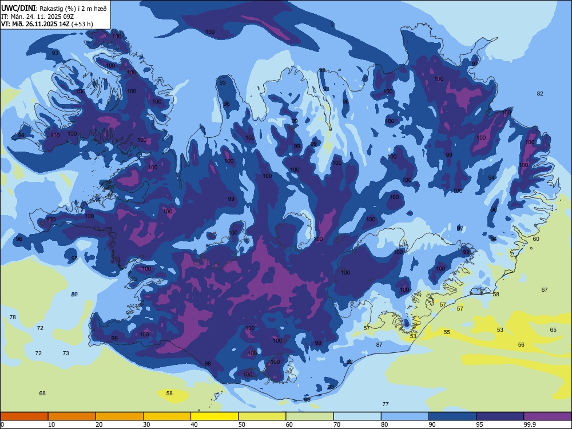Pick the pale yellow 50–60 legend swatch
This screenshot has width=572, height=429.
pyautogui.click(x=262, y=416)
